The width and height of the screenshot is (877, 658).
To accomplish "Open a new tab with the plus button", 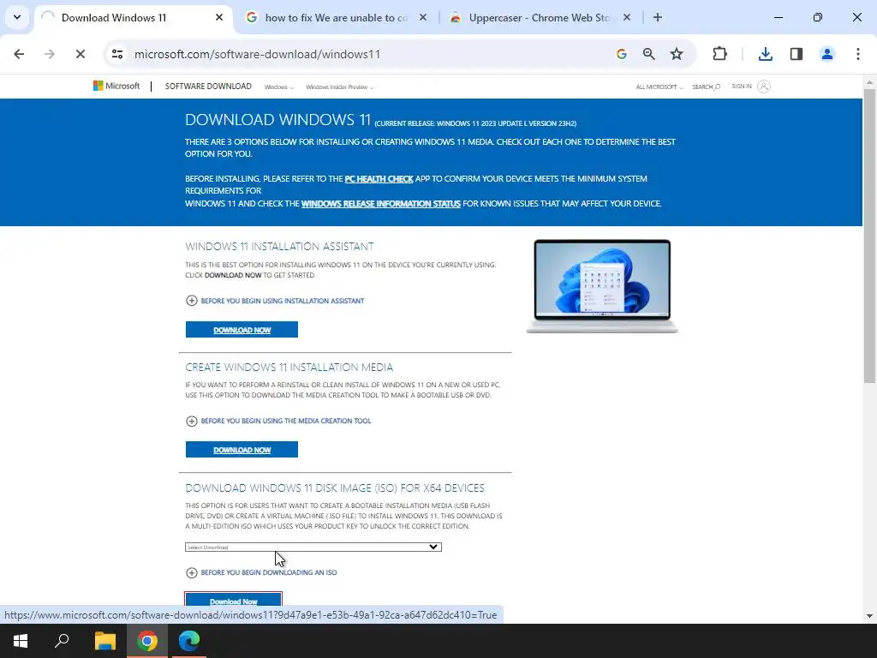I will pos(658,17).
